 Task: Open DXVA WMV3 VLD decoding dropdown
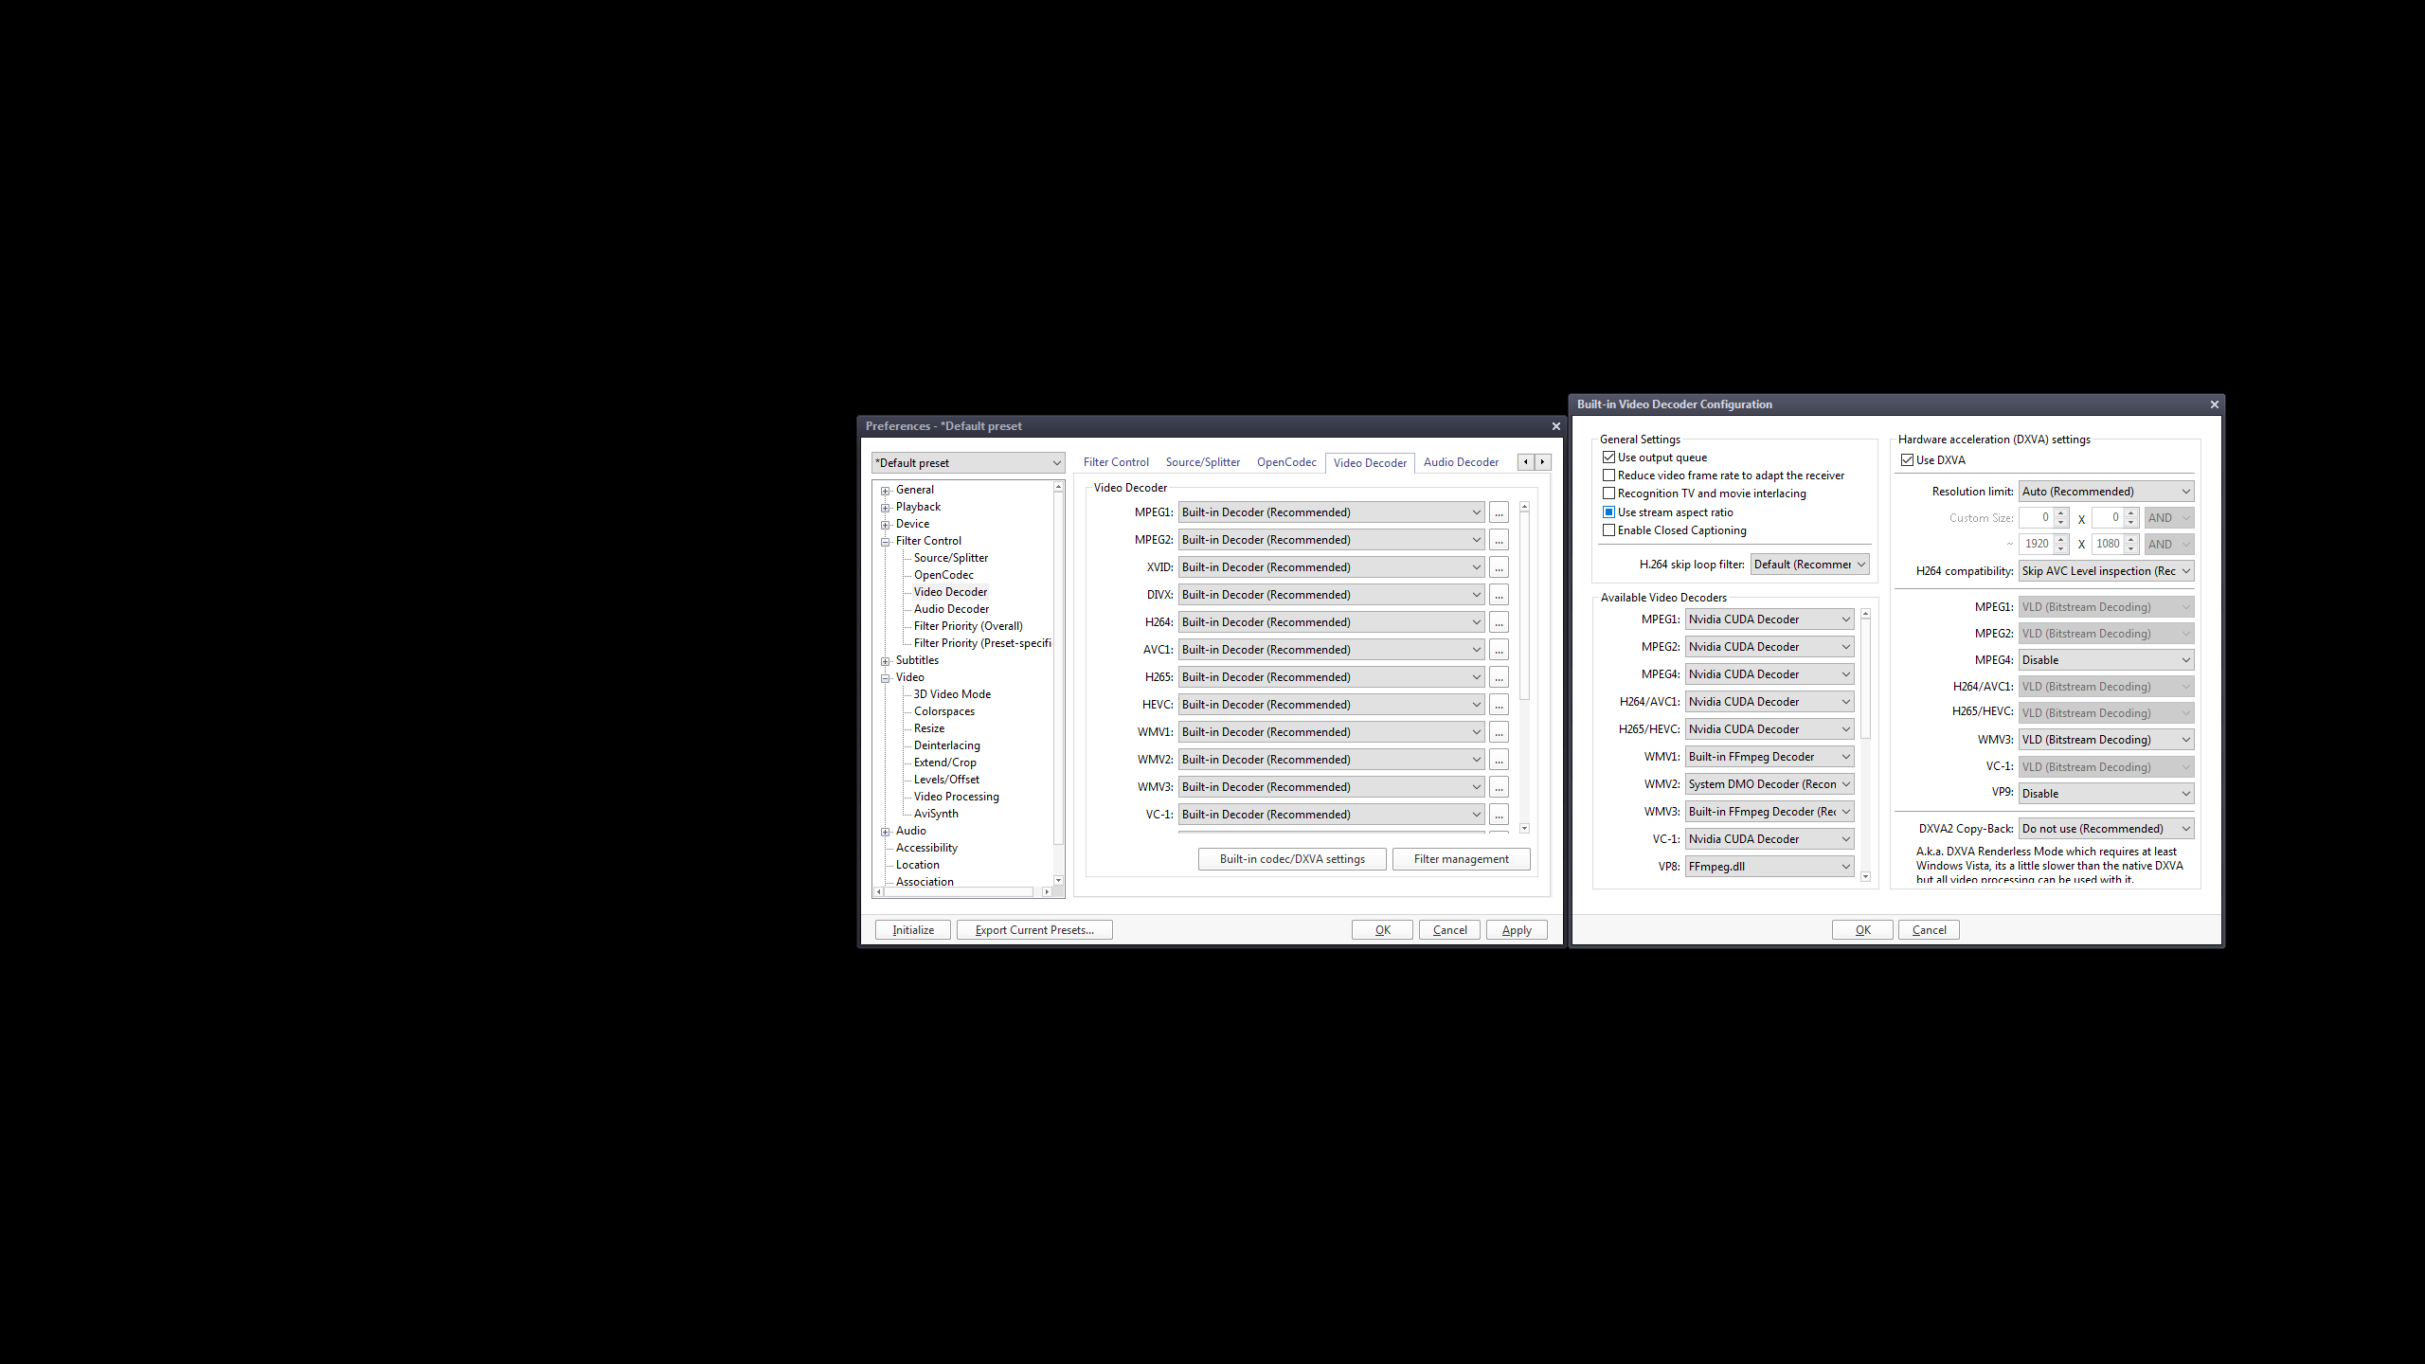[2106, 740]
